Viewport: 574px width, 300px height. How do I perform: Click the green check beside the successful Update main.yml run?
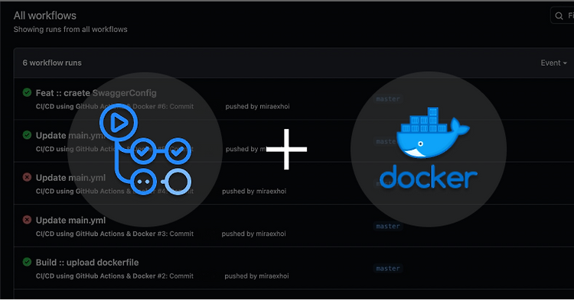(27, 135)
